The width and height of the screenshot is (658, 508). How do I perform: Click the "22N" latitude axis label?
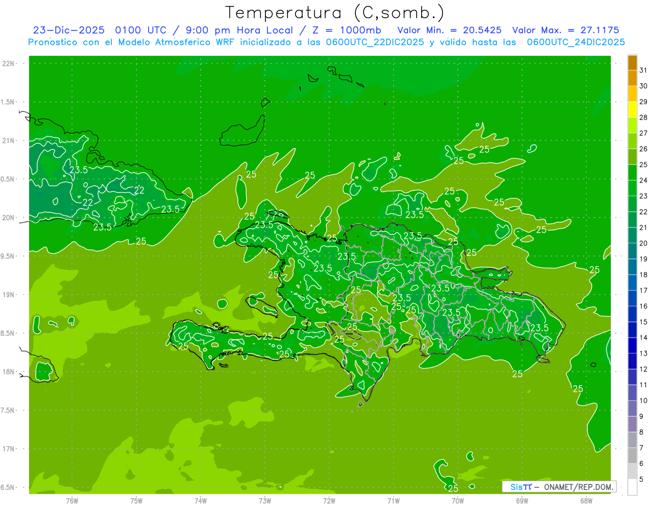[8, 64]
